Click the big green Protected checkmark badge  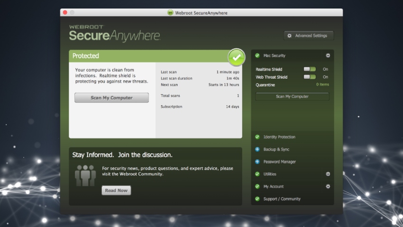tap(236, 57)
